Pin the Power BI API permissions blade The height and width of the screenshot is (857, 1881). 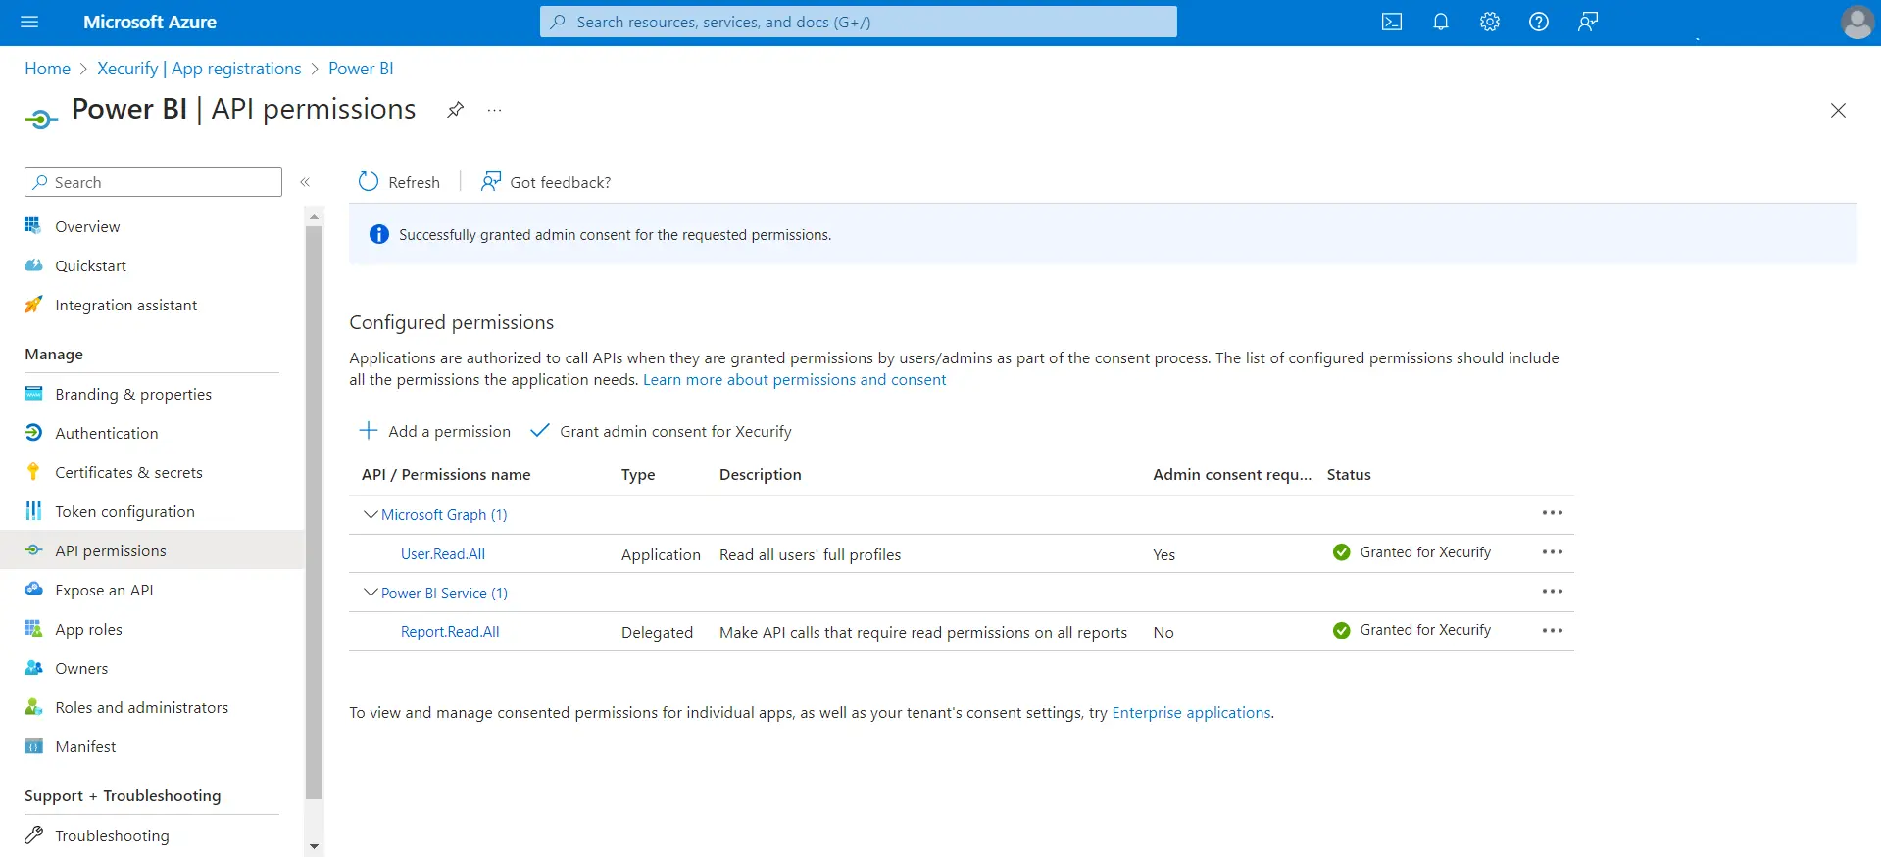click(x=455, y=109)
